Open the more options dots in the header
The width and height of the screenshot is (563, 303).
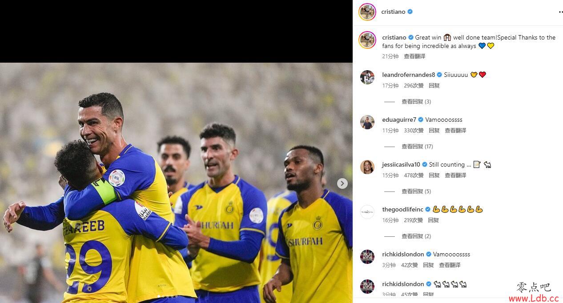[560, 12]
